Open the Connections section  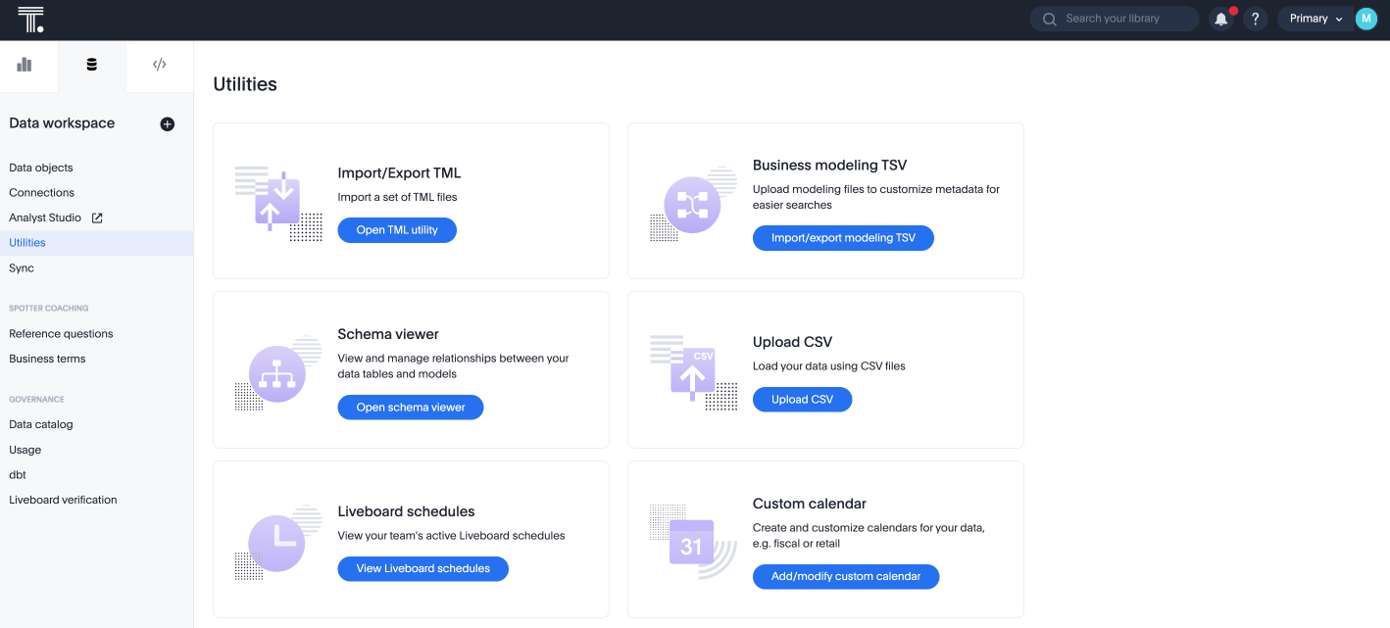pos(41,192)
